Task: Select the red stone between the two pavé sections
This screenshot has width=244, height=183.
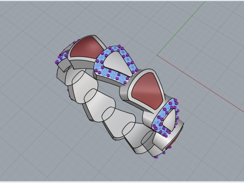Action: [147, 90]
